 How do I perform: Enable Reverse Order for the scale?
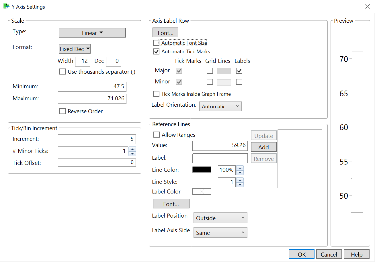click(x=62, y=111)
